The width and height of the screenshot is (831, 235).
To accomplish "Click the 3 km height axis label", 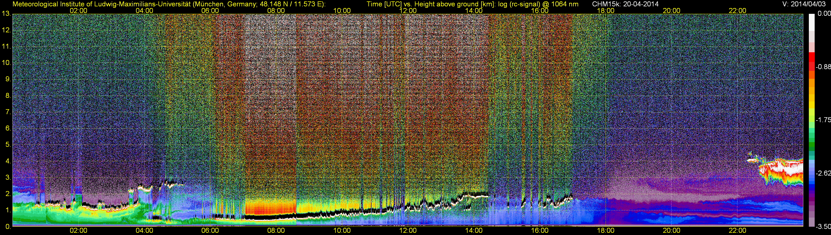I will coord(8,177).
